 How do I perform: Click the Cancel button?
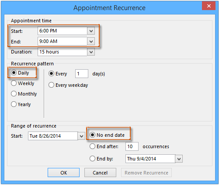100,173
